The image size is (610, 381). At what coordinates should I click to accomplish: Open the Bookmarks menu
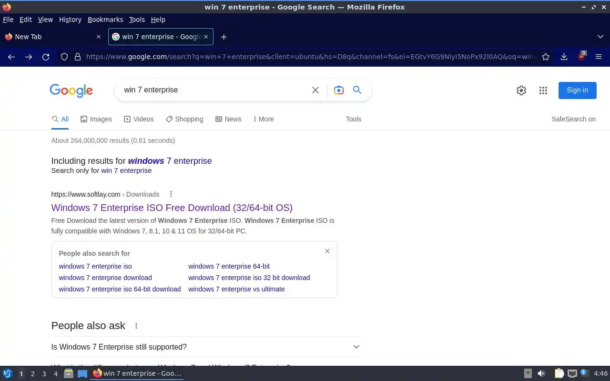[105, 20]
